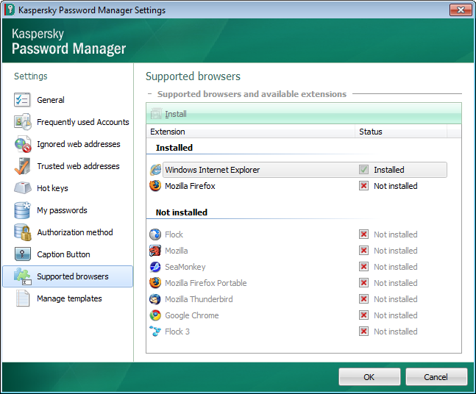Collapse the Supported browsers and available extensions section
This screenshot has width=476, height=394.
pos(149,94)
